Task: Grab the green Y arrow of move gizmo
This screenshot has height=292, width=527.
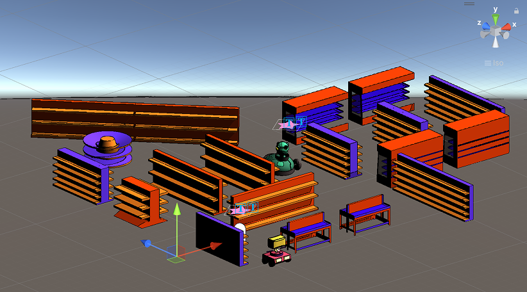Action: point(176,221)
